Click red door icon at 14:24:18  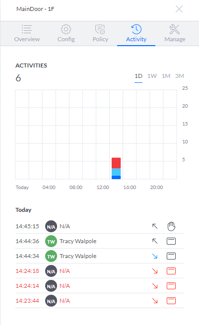pos(171,271)
